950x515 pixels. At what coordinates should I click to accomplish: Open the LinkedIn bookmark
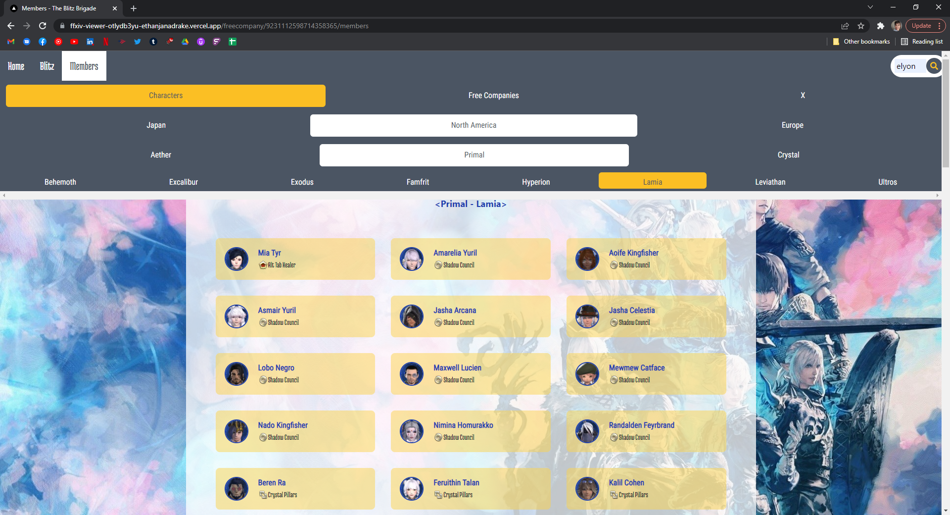90,42
